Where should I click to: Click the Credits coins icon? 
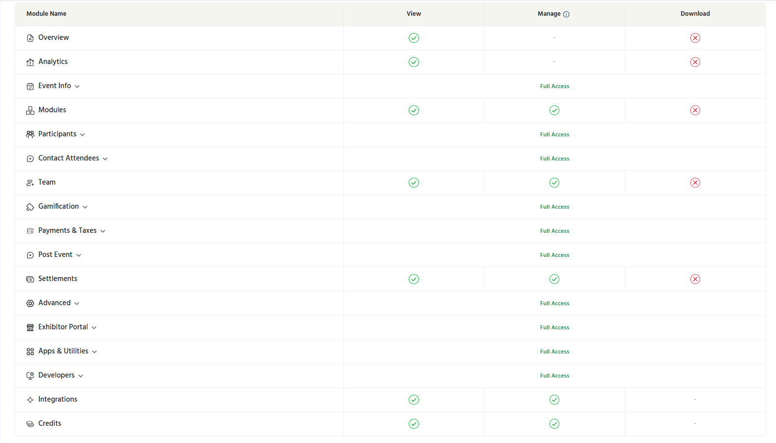(30, 424)
